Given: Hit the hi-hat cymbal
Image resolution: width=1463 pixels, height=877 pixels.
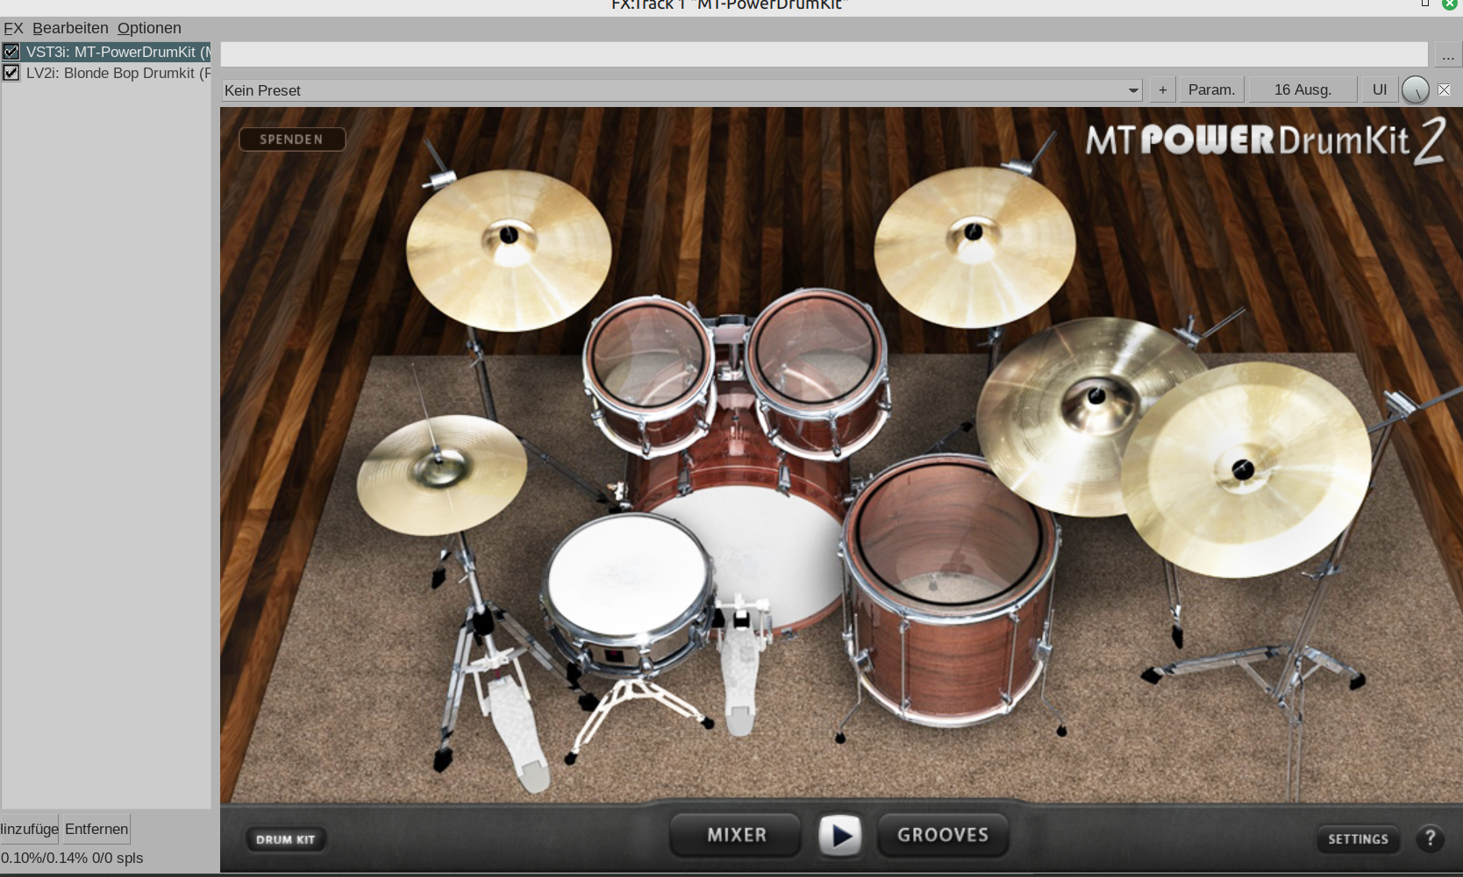Looking at the screenshot, I should click(x=441, y=474).
